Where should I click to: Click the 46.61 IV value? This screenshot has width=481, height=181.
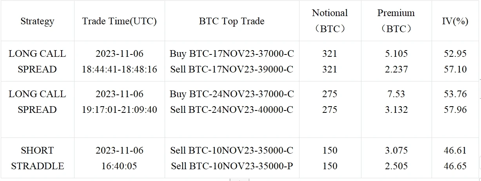(455, 150)
